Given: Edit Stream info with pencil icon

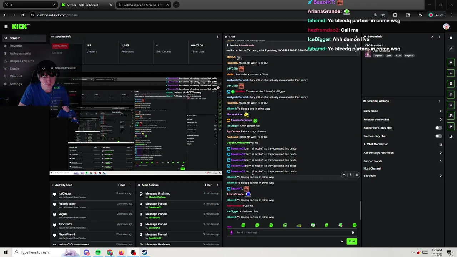Looking at the screenshot, I should click(x=432, y=37).
